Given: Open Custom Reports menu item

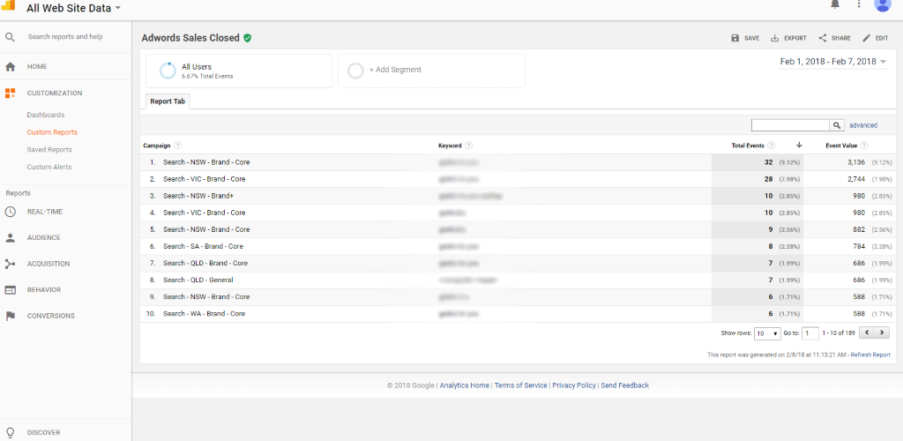Looking at the screenshot, I should pyautogui.click(x=52, y=132).
